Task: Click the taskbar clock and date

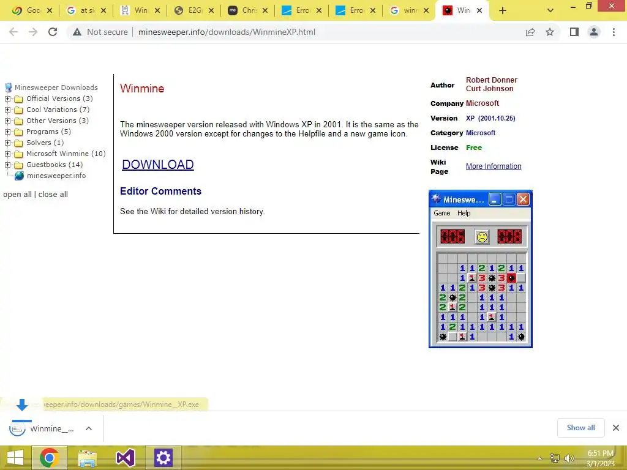Action: (x=600, y=458)
